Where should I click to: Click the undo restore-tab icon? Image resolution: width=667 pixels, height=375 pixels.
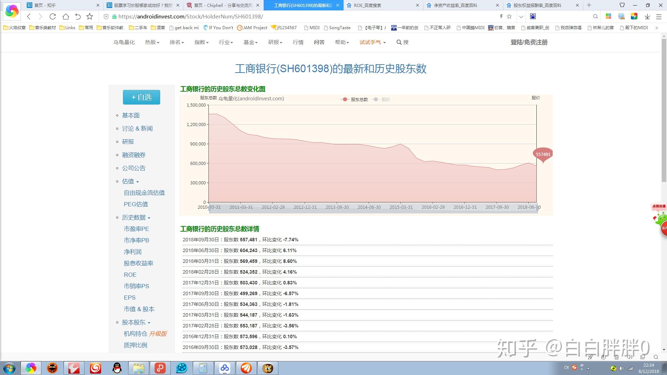(x=78, y=16)
